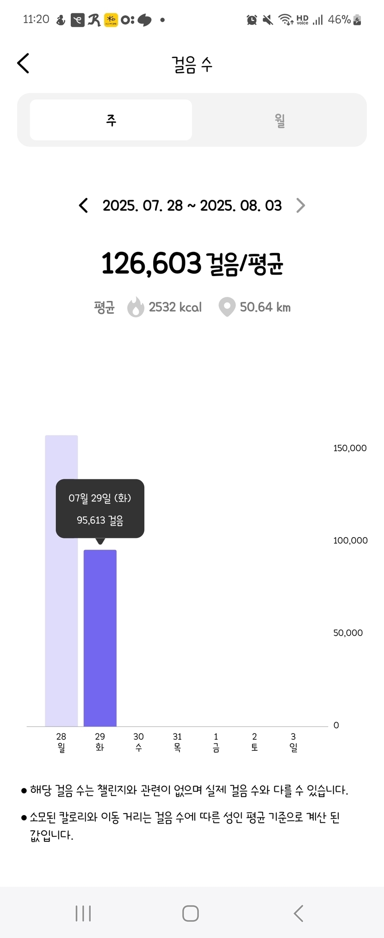Viewport: 384px width, 938px height.
Task: Go to the previous week range
Action: coord(83,205)
